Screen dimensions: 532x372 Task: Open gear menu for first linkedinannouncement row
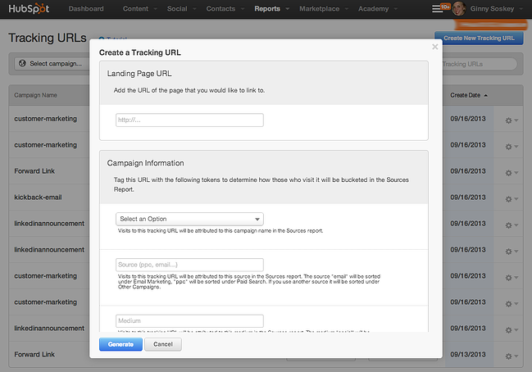click(511, 224)
